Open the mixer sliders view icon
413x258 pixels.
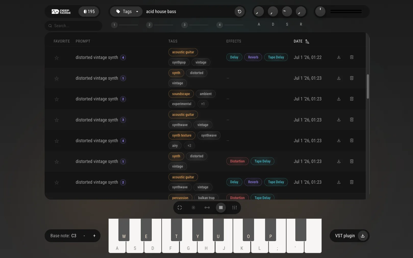[x=234, y=208]
